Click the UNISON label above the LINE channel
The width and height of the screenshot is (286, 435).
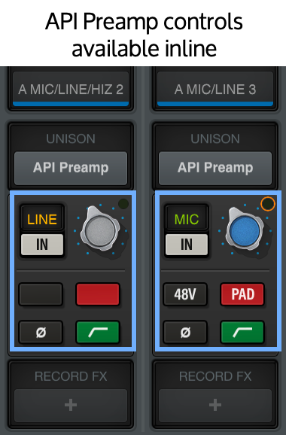71,138
